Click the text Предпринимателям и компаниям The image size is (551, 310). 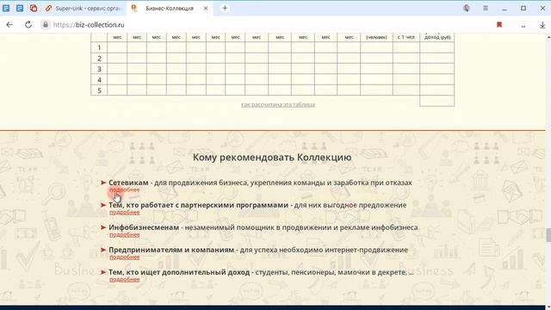click(x=171, y=250)
